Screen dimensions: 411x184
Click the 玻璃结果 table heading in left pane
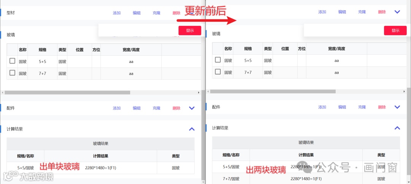[x=100, y=143]
